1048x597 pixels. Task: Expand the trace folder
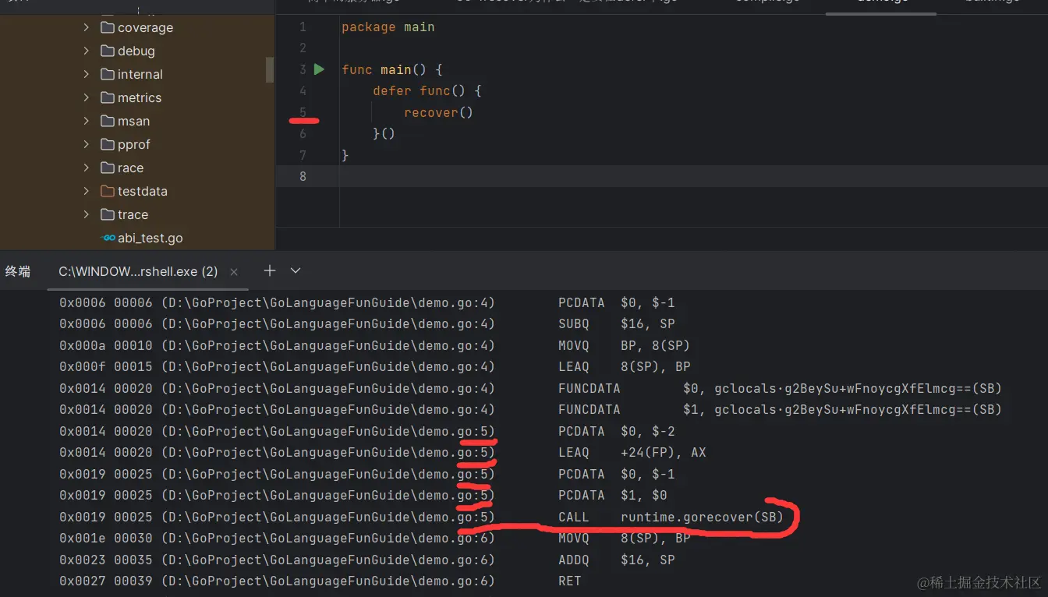point(86,215)
